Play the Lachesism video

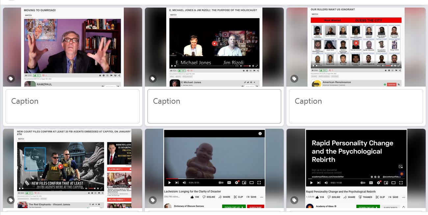point(170,183)
